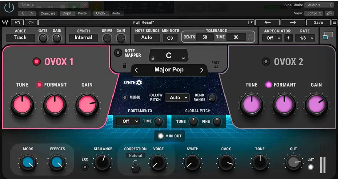Viewport: 338px width, 179px height.
Task: Open the Follow Pitch Auto dropdown
Action: point(177,97)
